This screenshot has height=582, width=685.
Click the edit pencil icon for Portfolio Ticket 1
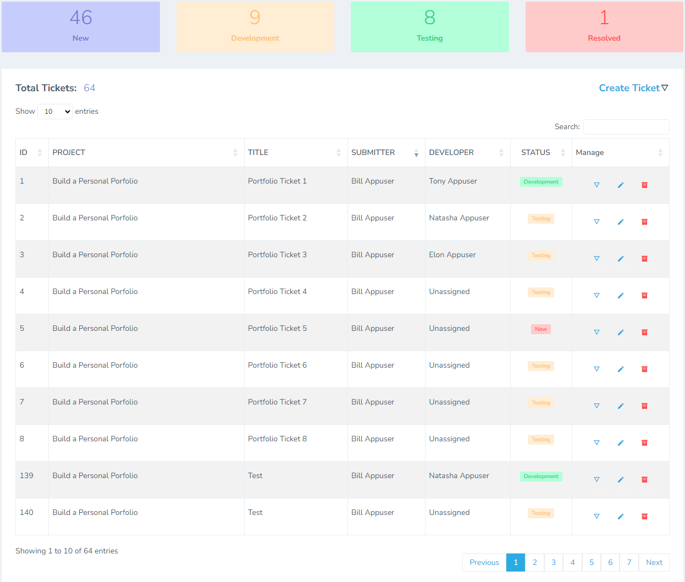[x=620, y=185]
